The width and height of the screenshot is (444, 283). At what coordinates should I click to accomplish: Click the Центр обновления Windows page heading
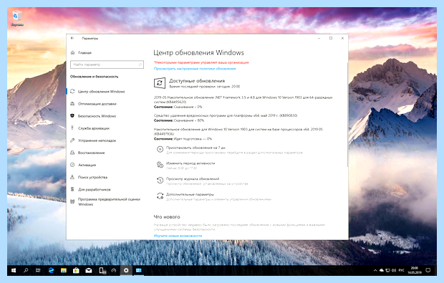click(198, 53)
